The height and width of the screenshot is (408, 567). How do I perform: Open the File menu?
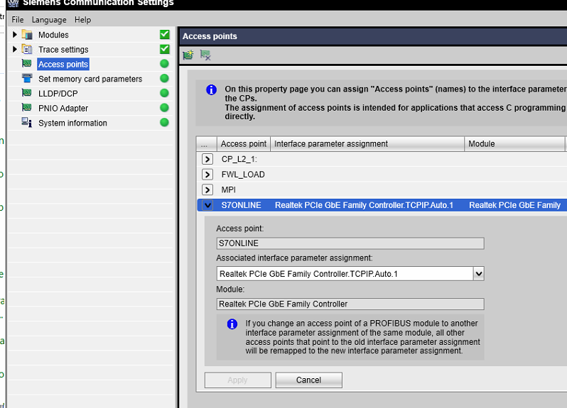[17, 19]
